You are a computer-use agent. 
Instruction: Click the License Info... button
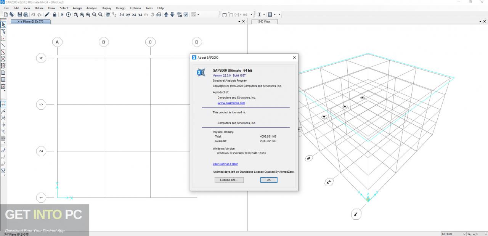pos(229,180)
